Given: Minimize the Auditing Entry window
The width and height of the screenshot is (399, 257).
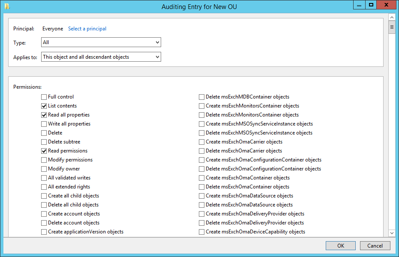Looking at the screenshot, I should pos(359,5).
